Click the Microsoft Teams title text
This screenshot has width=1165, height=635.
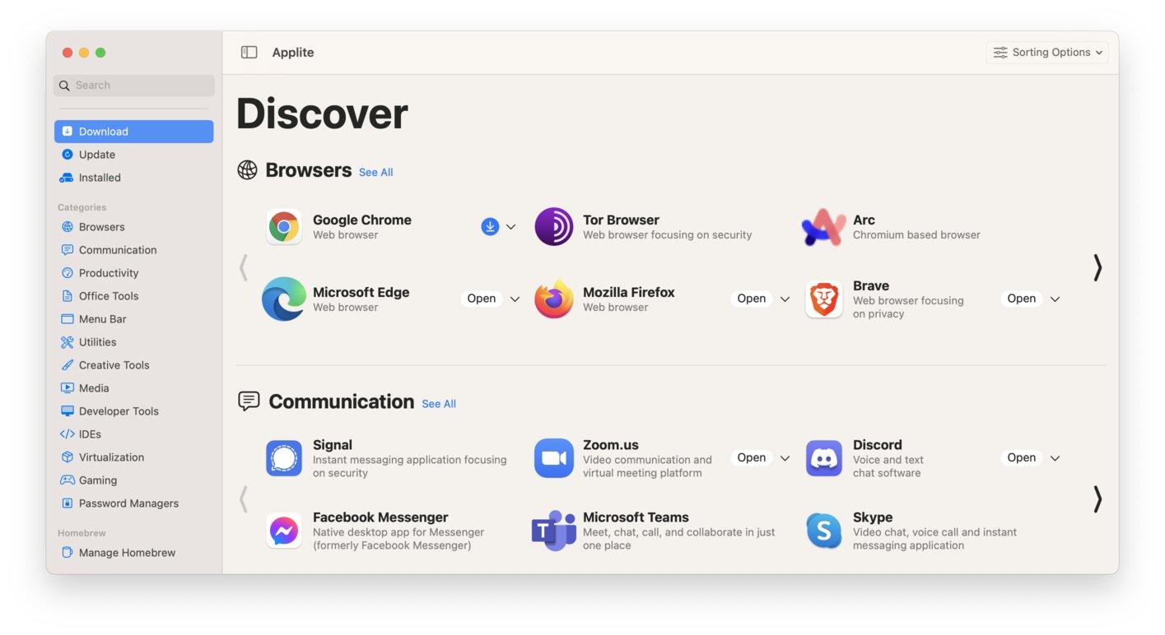[x=636, y=517]
